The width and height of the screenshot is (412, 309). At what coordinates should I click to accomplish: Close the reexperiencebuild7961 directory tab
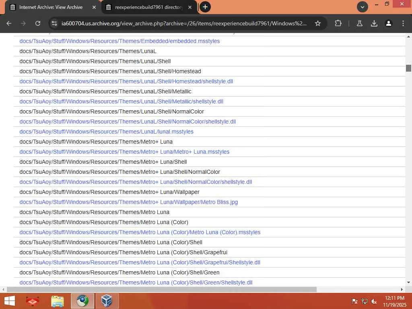pos(190,7)
